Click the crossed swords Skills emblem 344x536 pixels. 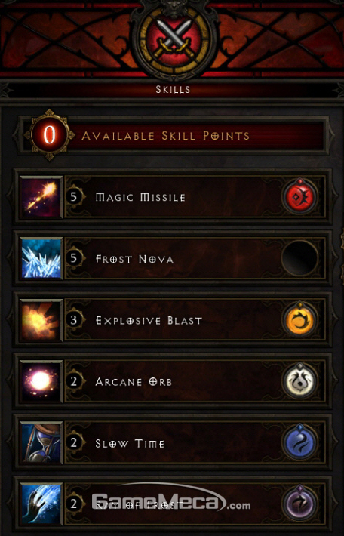pos(174,39)
